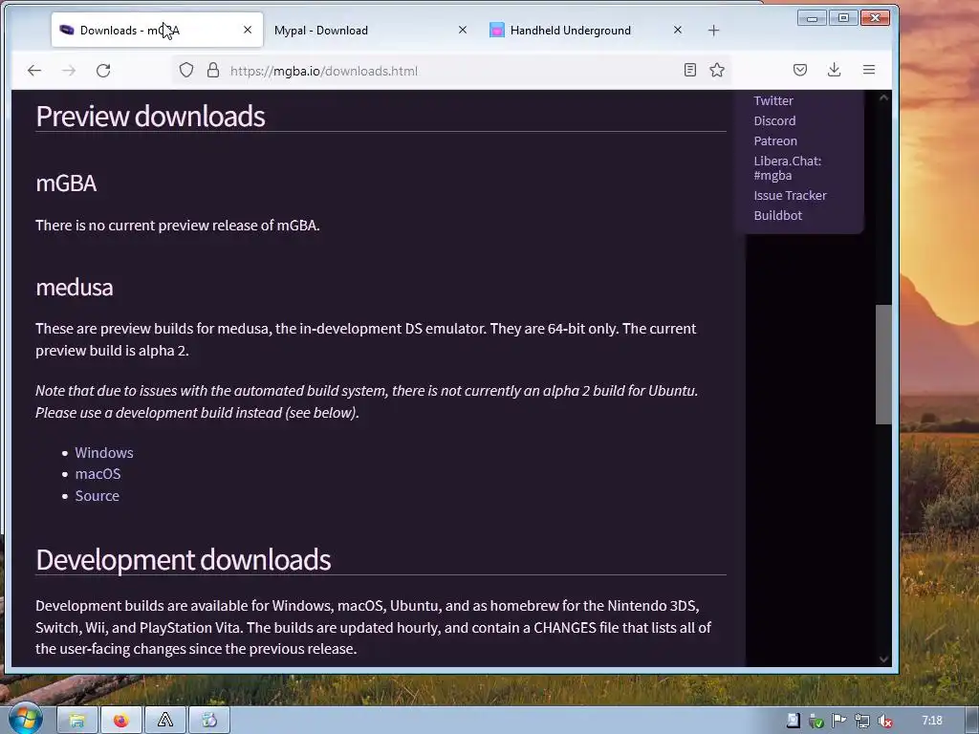The width and height of the screenshot is (979, 734).
Task: Click the muted volume tray icon
Action: tap(884, 721)
